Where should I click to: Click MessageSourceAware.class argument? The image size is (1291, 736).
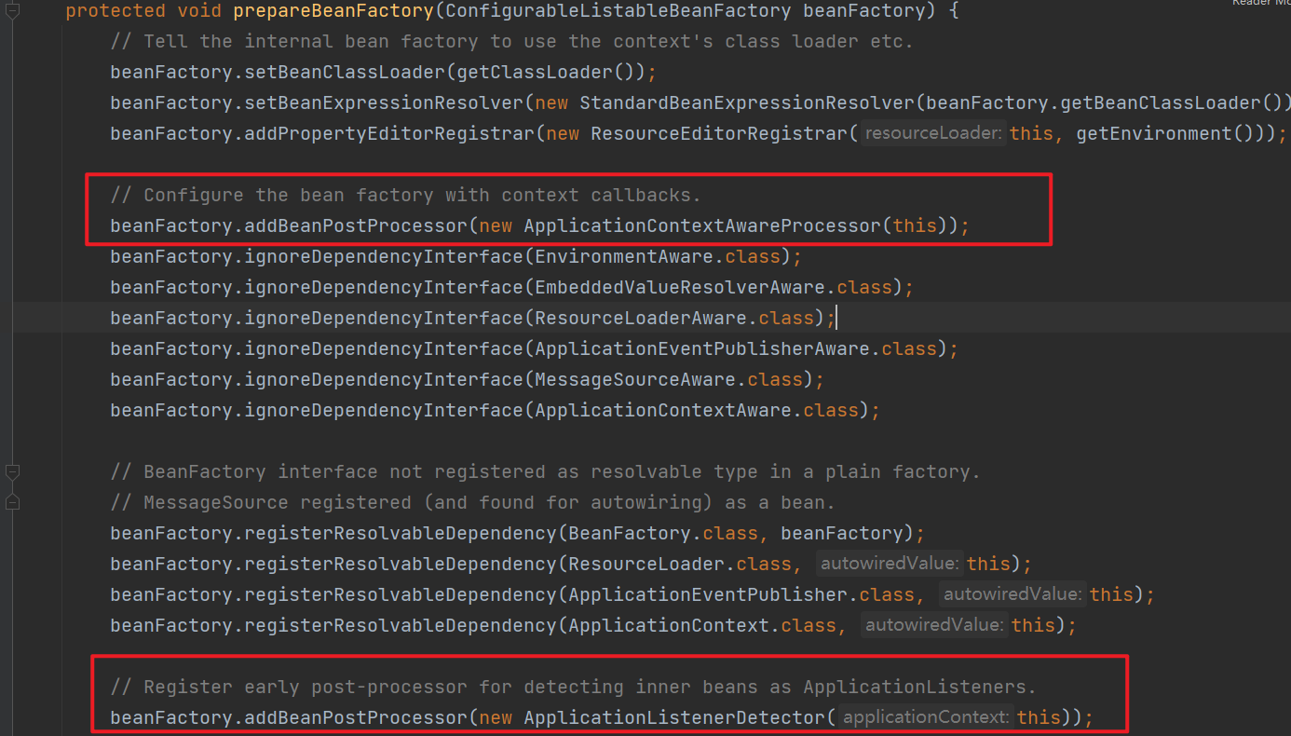click(669, 379)
